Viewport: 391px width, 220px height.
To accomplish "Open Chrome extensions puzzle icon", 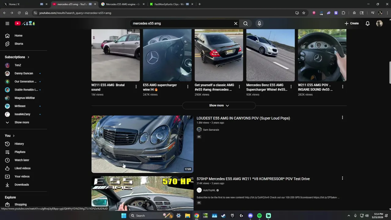I will click(x=343, y=13).
